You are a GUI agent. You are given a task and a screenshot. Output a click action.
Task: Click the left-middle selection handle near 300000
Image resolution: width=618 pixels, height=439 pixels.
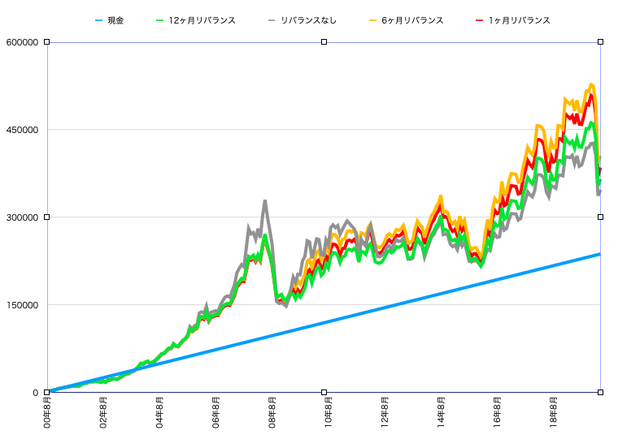click(47, 217)
